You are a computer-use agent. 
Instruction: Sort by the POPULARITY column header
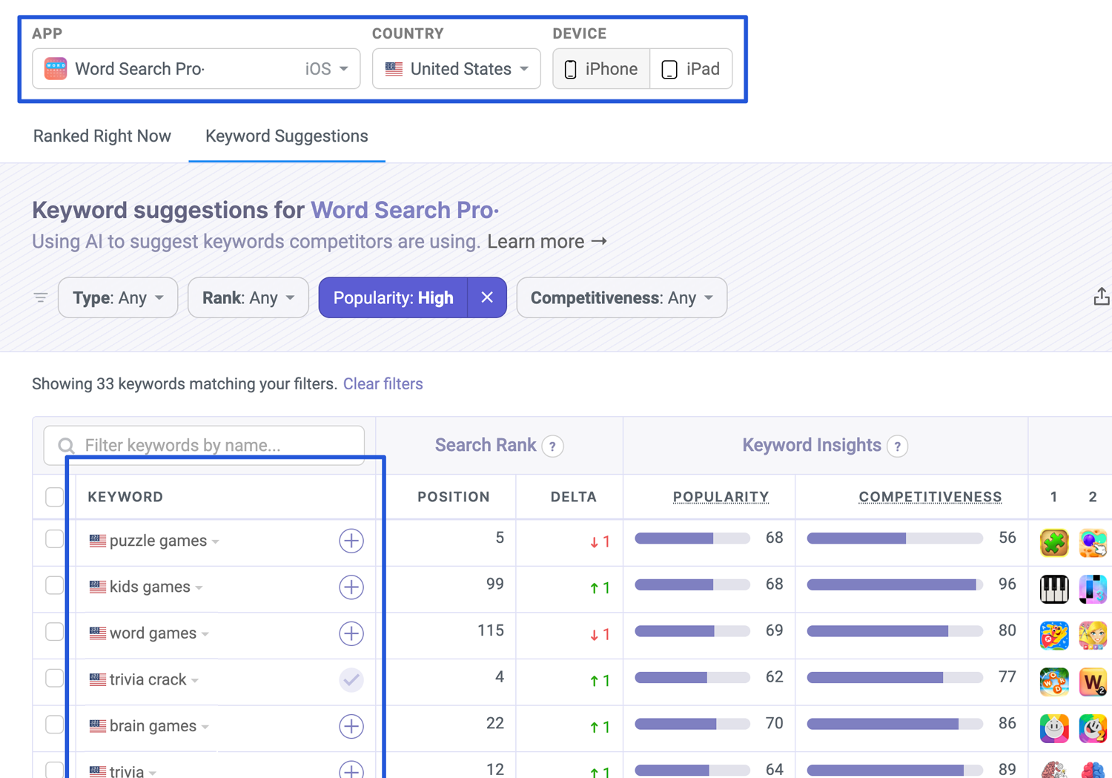tap(721, 497)
